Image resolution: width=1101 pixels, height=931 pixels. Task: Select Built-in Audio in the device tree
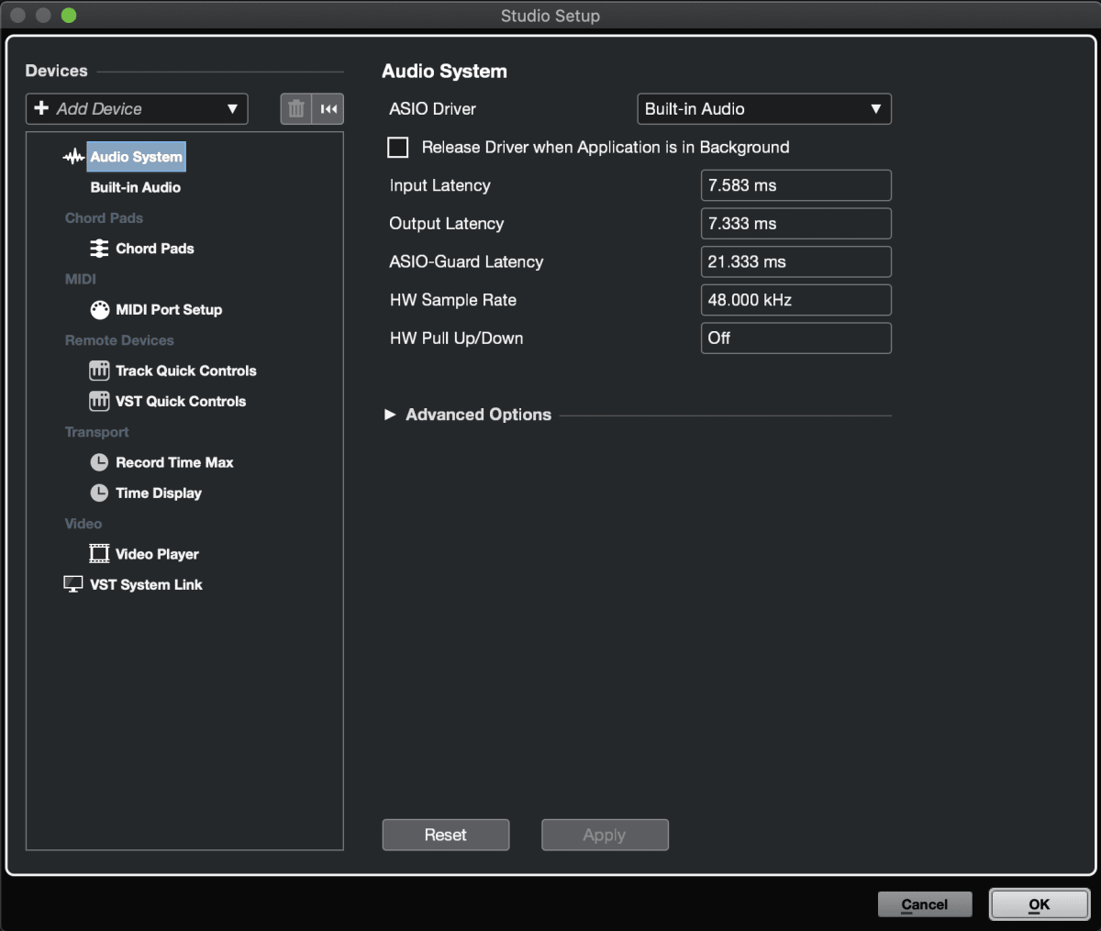(136, 187)
